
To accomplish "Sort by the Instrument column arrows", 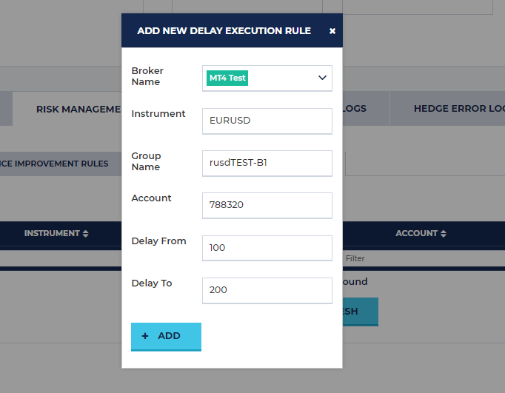I will tap(86, 234).
